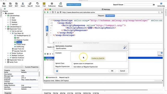Click the search icon beside Search Forum
167x94 pixels.
(154, 5)
